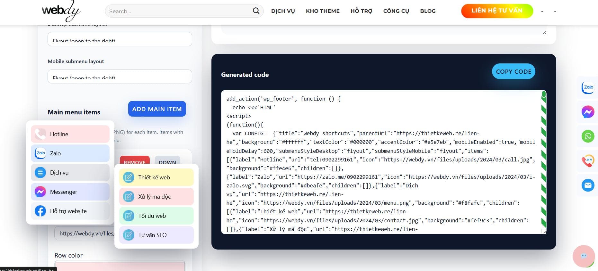Select the Messenger shortcut menu item

tap(70, 192)
